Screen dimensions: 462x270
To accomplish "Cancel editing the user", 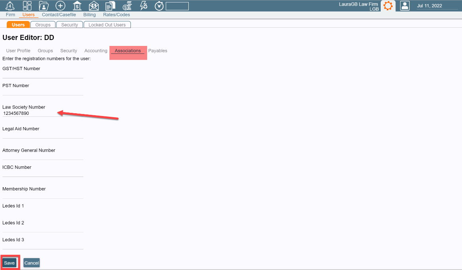I will point(31,263).
